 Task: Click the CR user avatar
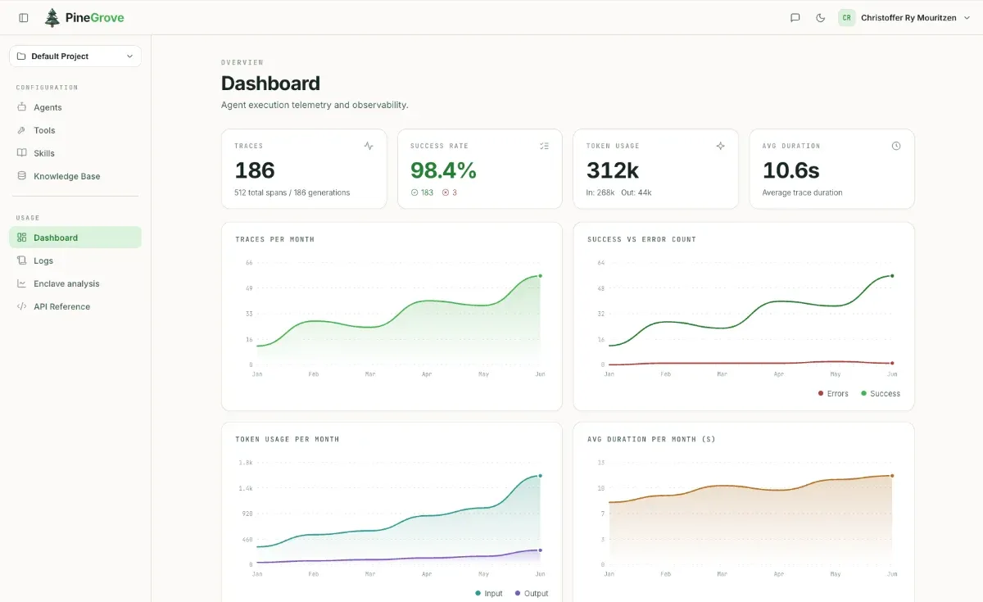pyautogui.click(x=847, y=17)
